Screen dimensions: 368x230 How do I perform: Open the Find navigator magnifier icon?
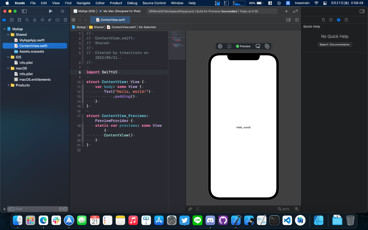click(27, 20)
